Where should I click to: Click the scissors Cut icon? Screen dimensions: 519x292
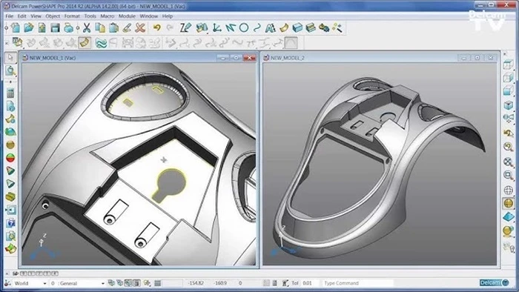point(87,27)
